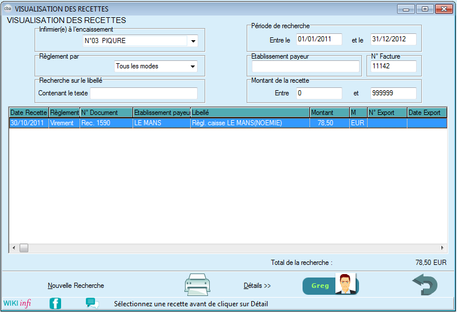The height and width of the screenshot is (312, 457).
Task: Click the Etablissement payeur column header
Action: 162,113
